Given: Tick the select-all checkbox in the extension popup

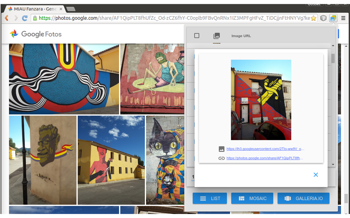Looking at the screenshot, I should 197,36.
